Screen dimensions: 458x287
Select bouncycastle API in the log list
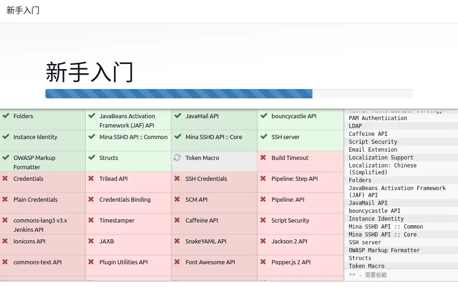(x=375, y=210)
